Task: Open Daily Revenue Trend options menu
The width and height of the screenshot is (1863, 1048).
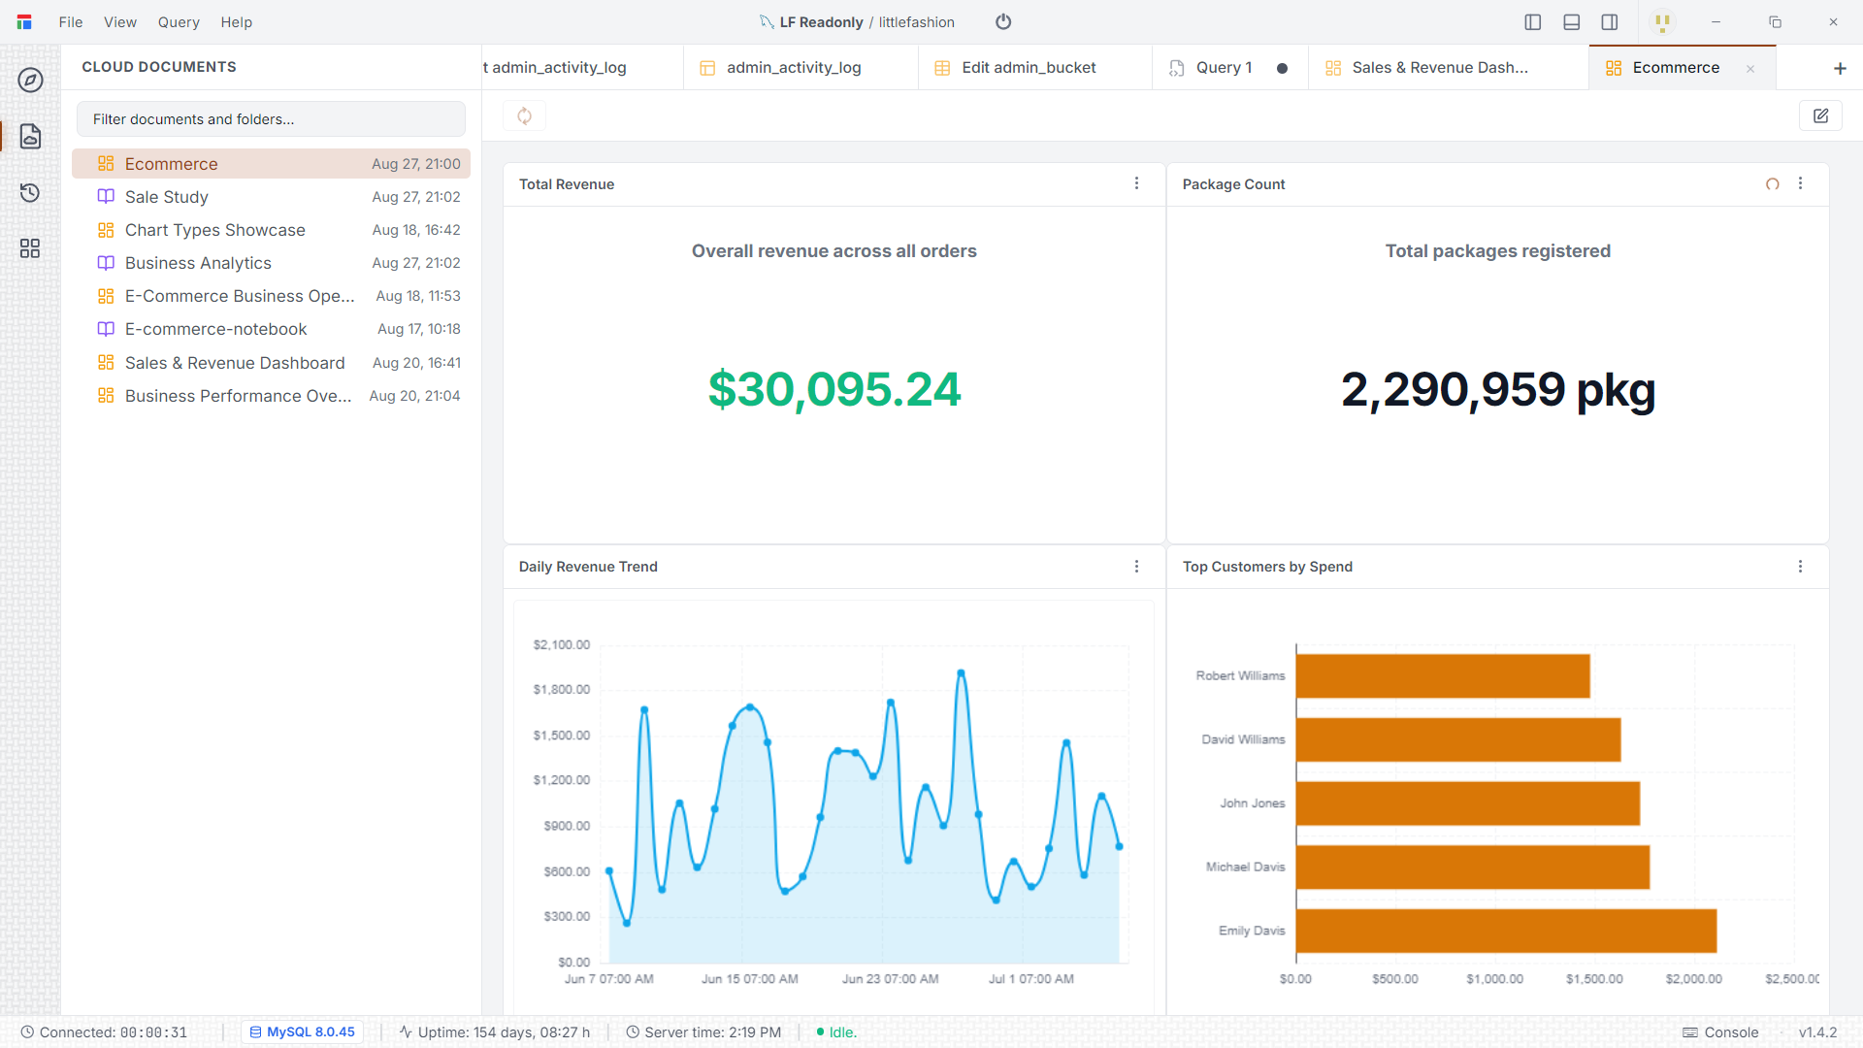Action: [1137, 567]
